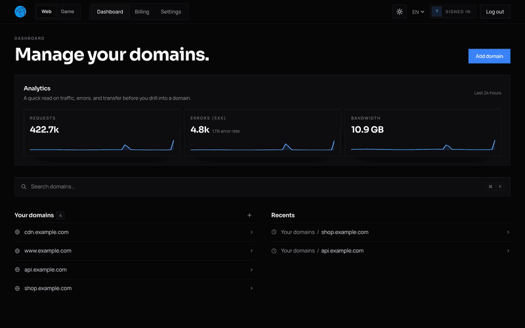Click the Requests sparkline chart
525x328 pixels.
[x=102, y=145]
